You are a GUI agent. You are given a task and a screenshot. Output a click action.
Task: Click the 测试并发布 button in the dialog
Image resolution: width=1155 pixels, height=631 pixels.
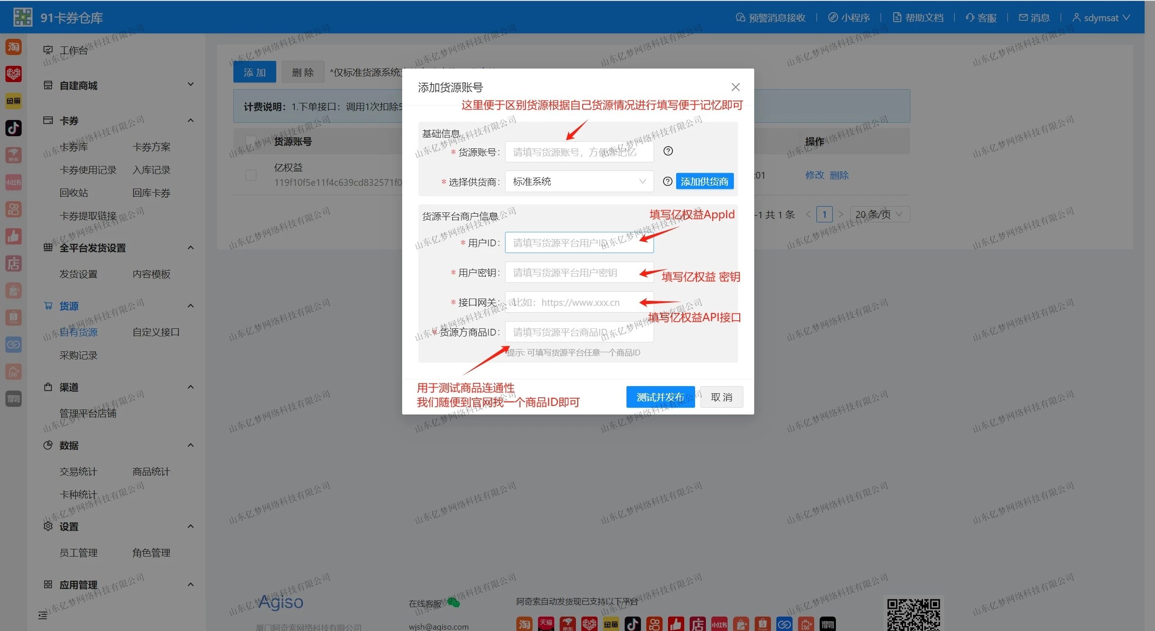tap(660, 396)
